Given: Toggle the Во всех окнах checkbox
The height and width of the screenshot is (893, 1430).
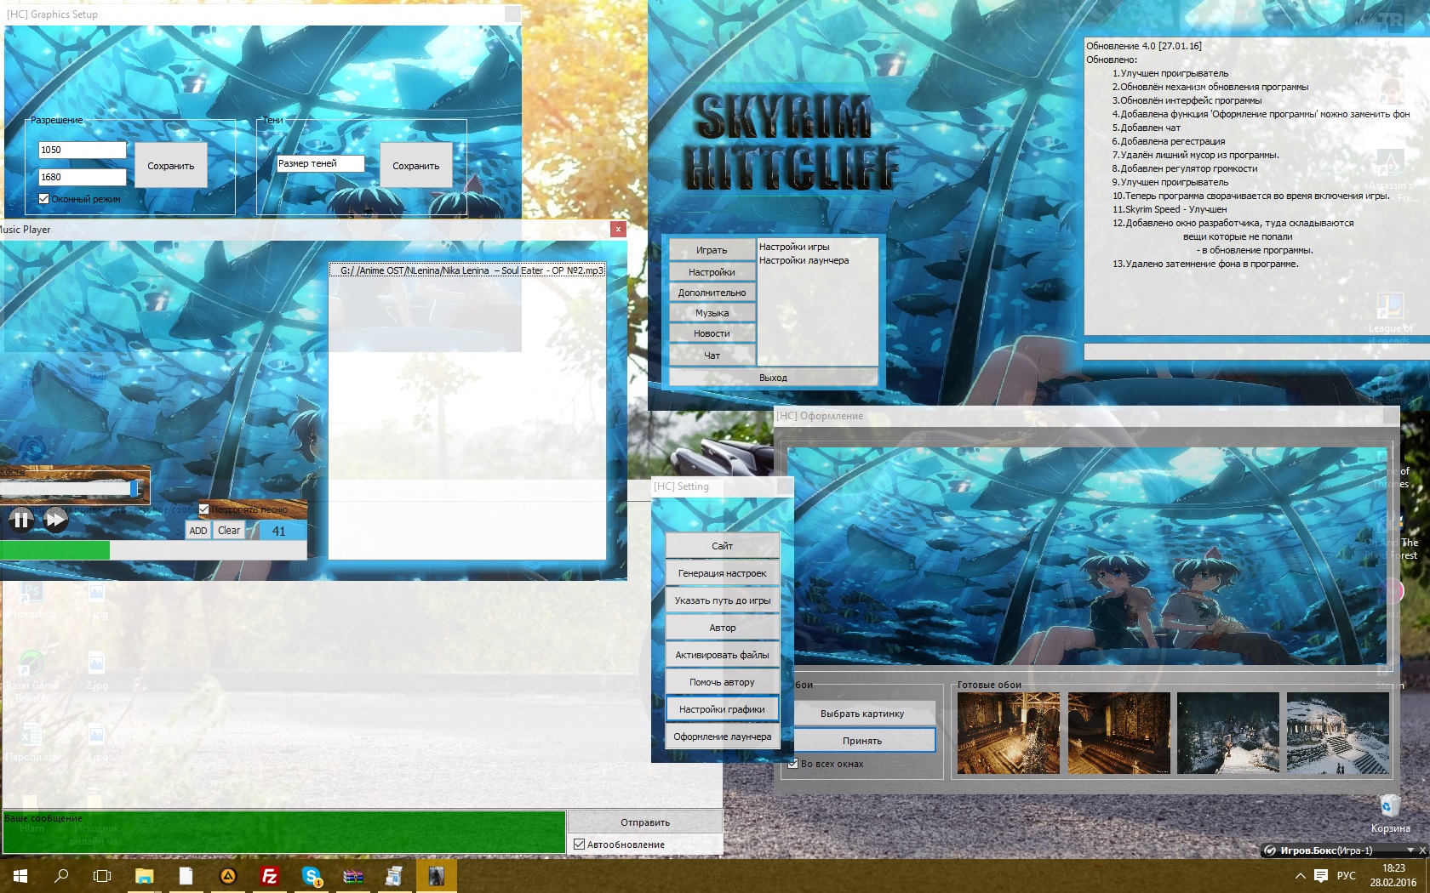Looking at the screenshot, I should (x=792, y=764).
